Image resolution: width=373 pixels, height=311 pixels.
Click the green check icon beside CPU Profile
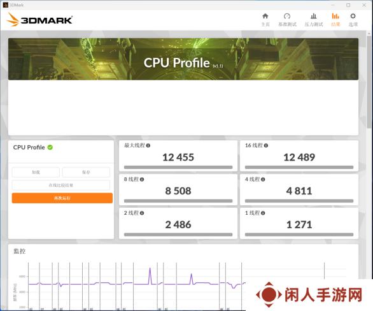click(x=50, y=147)
